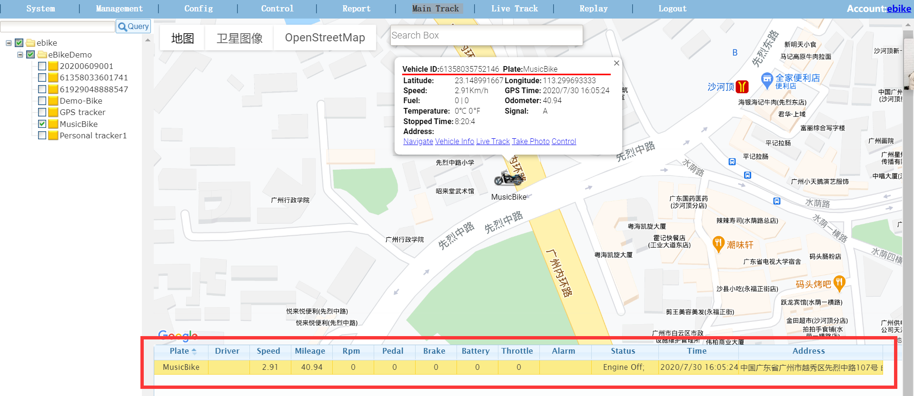Check the GPS tracker checkbox
The image size is (914, 396).
[42, 112]
